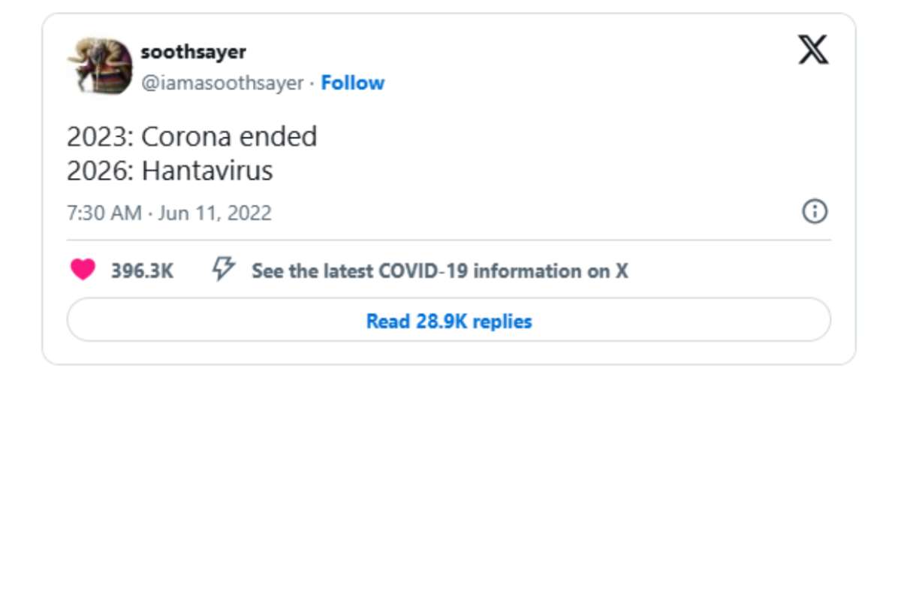Image resolution: width=901 pixels, height=601 pixels.
Task: Click the Follow link next to the handle
Action: pos(353,83)
